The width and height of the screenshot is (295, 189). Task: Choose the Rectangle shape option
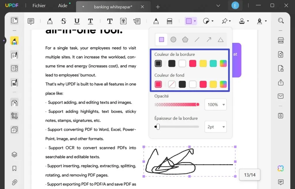[161, 39]
